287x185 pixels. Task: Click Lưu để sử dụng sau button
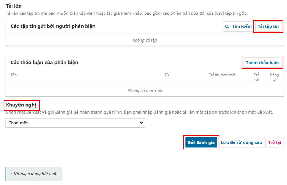point(241,142)
